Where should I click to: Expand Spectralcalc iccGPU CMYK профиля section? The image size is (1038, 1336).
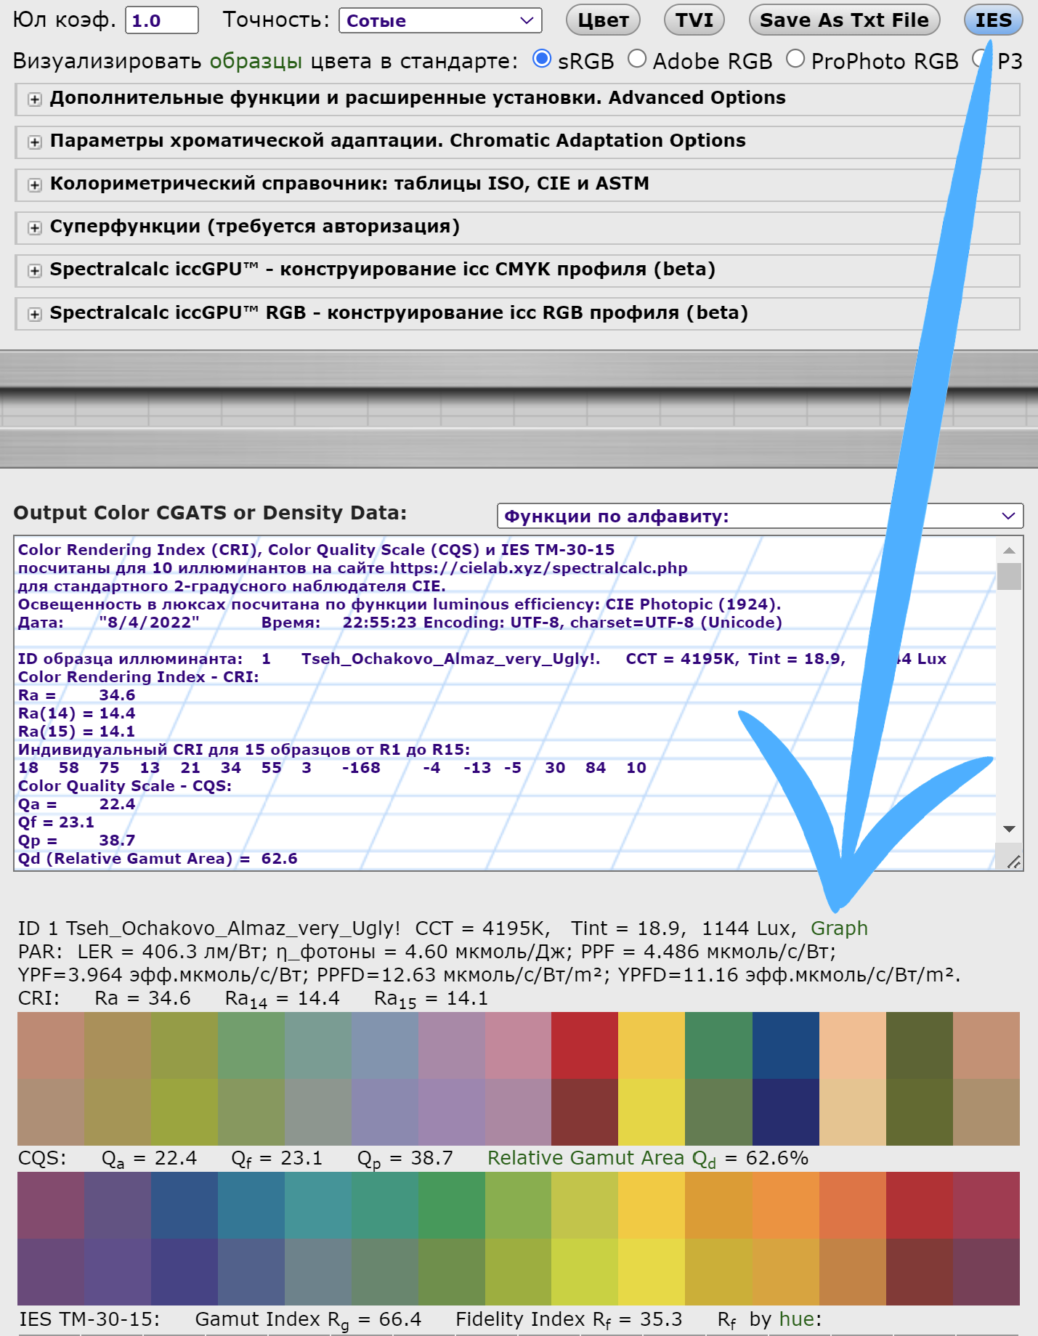(34, 271)
